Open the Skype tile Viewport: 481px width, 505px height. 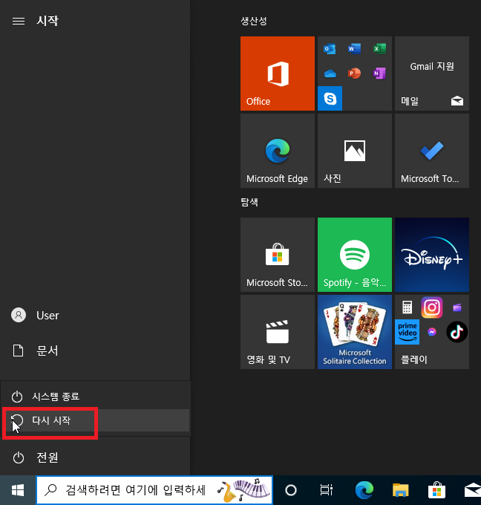(x=330, y=98)
